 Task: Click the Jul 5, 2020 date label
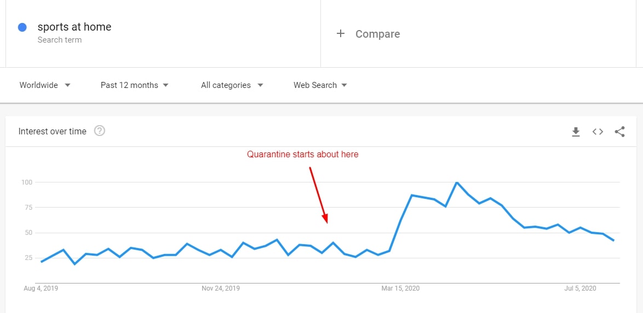[580, 288]
